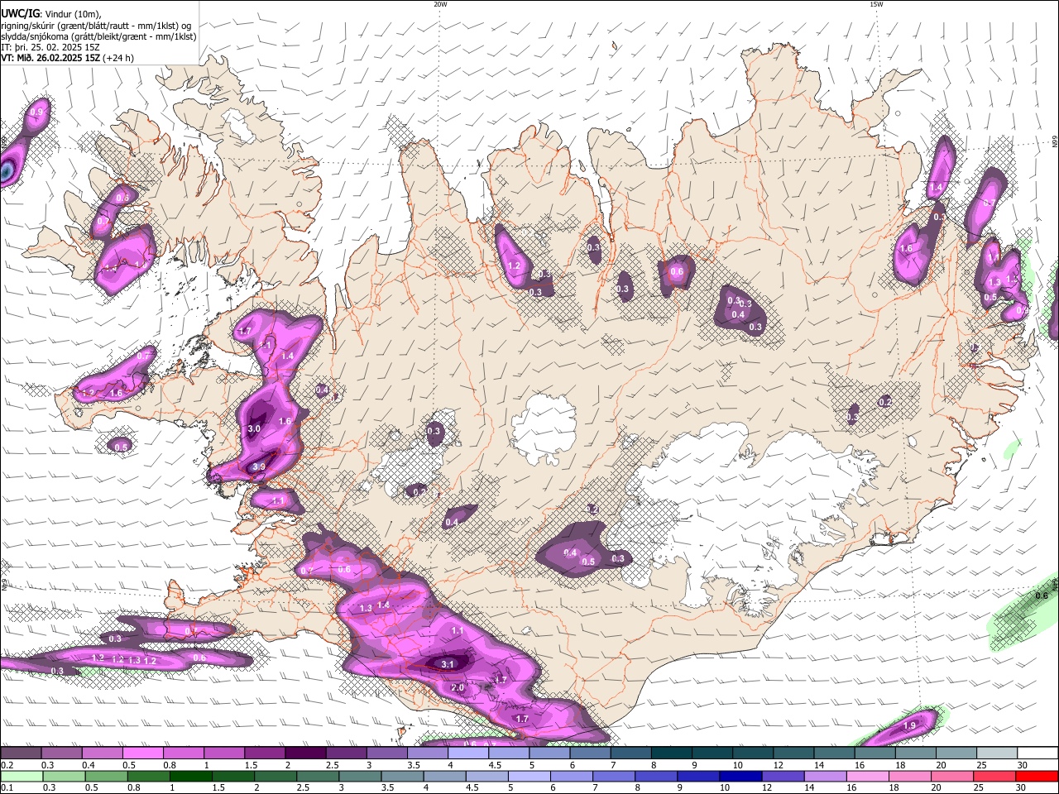Pick the lavender 14–16 lower legend swatch
The image size is (1059, 794).
pyautogui.click(x=825, y=776)
